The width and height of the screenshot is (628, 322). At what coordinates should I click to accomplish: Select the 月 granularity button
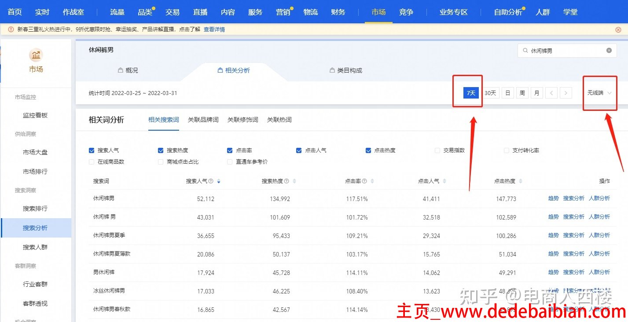pos(536,93)
